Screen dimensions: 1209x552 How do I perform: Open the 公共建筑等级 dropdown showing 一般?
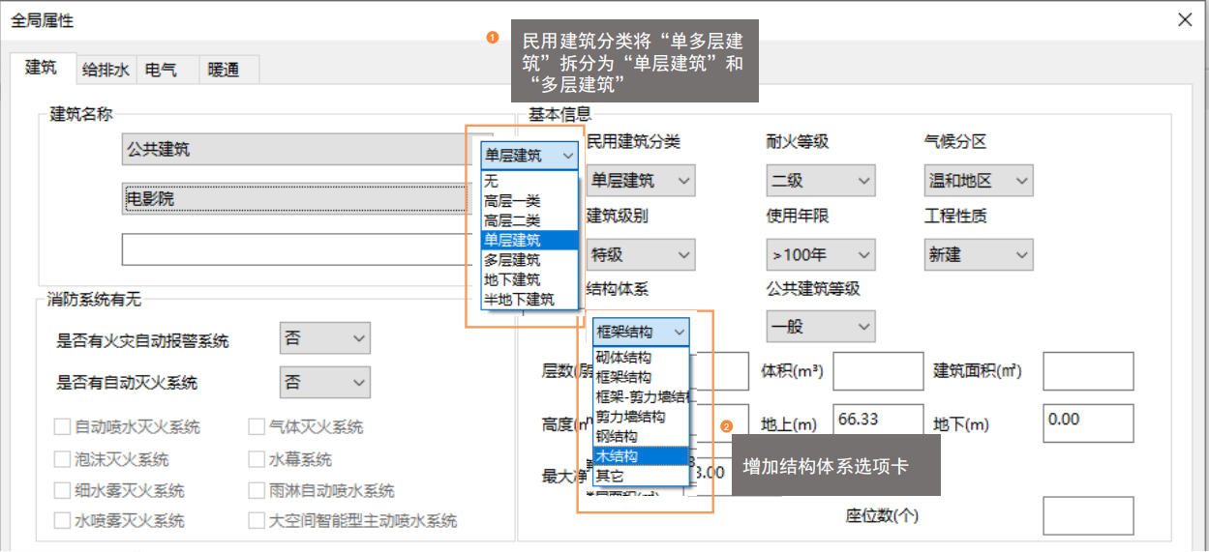[x=821, y=326]
